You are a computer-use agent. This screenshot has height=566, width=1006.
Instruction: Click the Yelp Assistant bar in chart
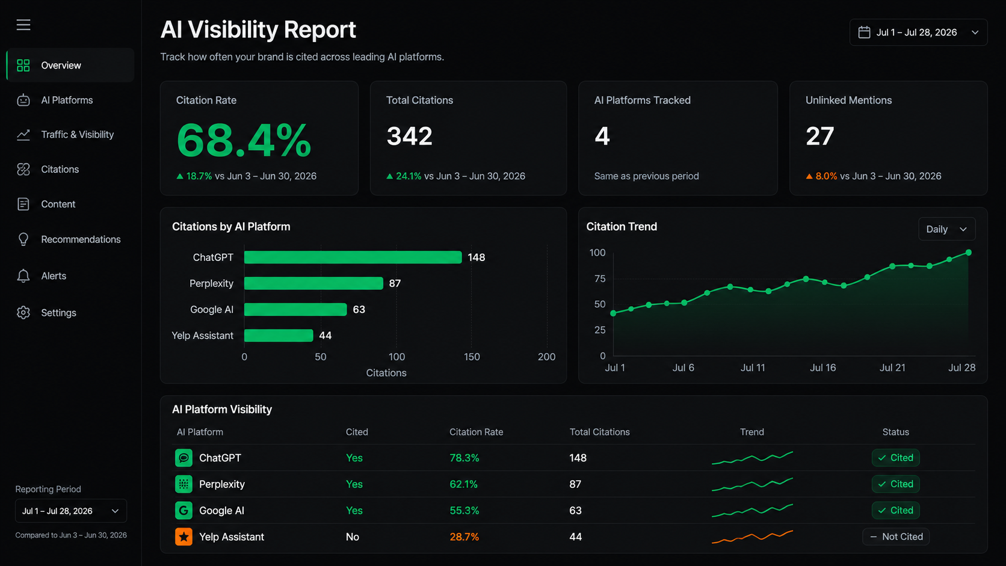(x=279, y=335)
